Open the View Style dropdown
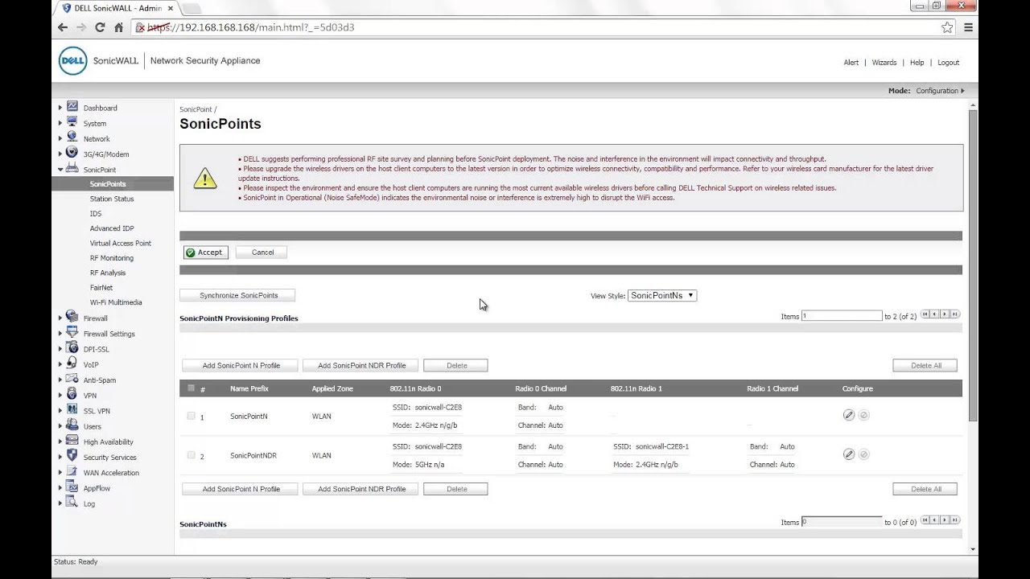Viewport: 1030px width, 579px height. click(662, 295)
